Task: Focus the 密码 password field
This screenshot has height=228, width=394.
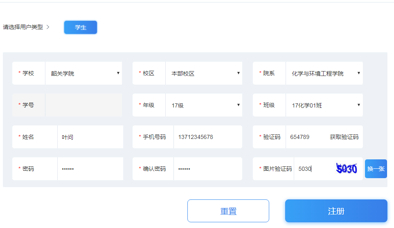Action: [90, 169]
